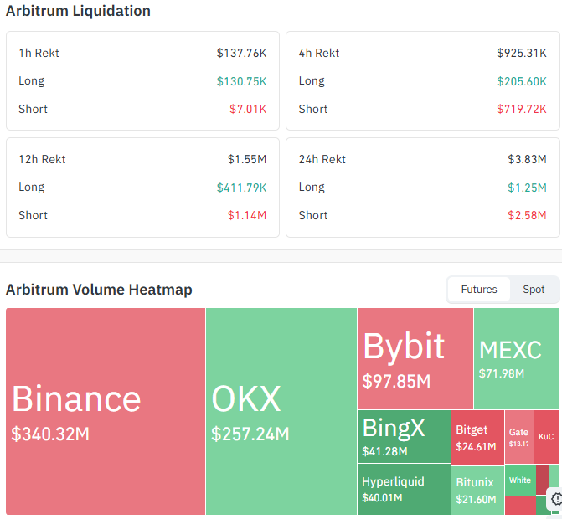Select 1h Short value $7.01K
Viewport: 562px width, 519px height.
[248, 109]
